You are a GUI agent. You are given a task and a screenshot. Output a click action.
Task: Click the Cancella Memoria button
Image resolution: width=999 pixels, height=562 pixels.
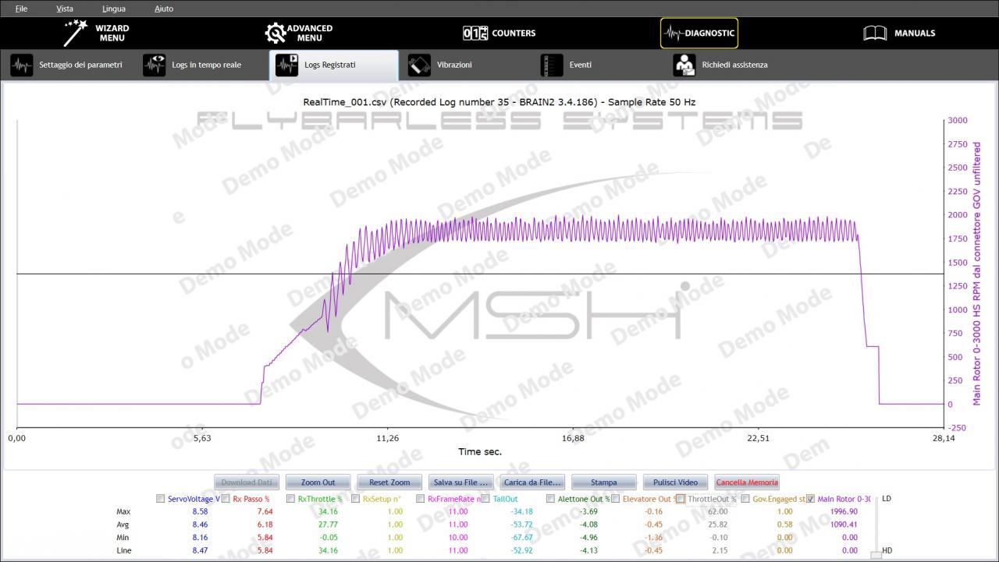(746, 482)
